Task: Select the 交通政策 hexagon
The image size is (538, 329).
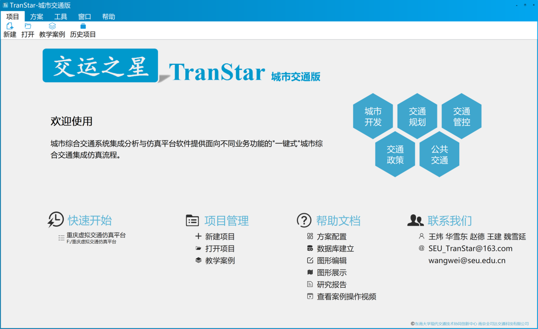Action: click(395, 155)
